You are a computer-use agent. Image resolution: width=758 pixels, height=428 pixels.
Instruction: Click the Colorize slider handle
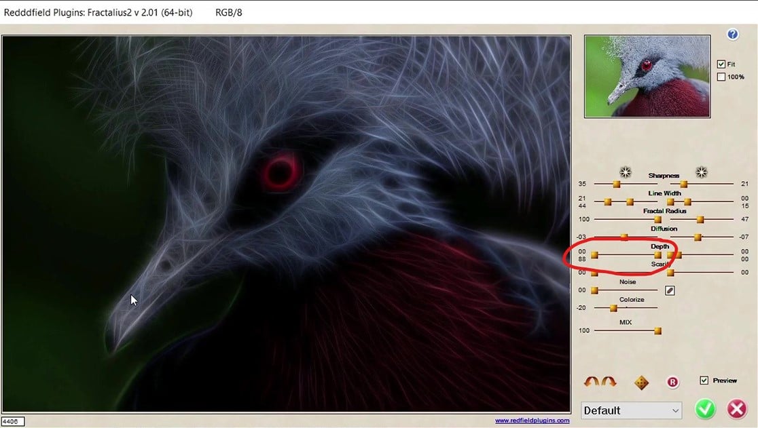tap(613, 308)
